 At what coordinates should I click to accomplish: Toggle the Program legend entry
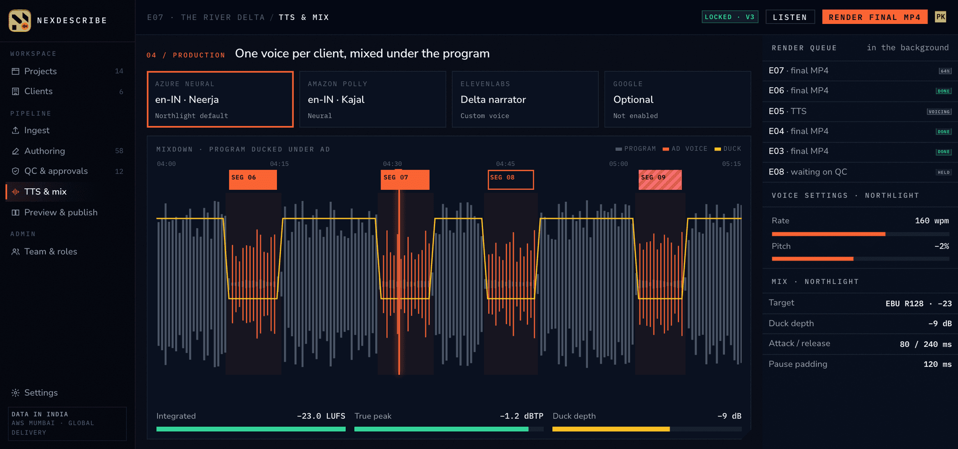(x=636, y=149)
